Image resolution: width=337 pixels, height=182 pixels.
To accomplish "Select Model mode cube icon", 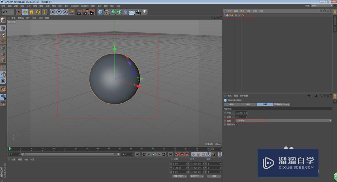I will point(3,28).
